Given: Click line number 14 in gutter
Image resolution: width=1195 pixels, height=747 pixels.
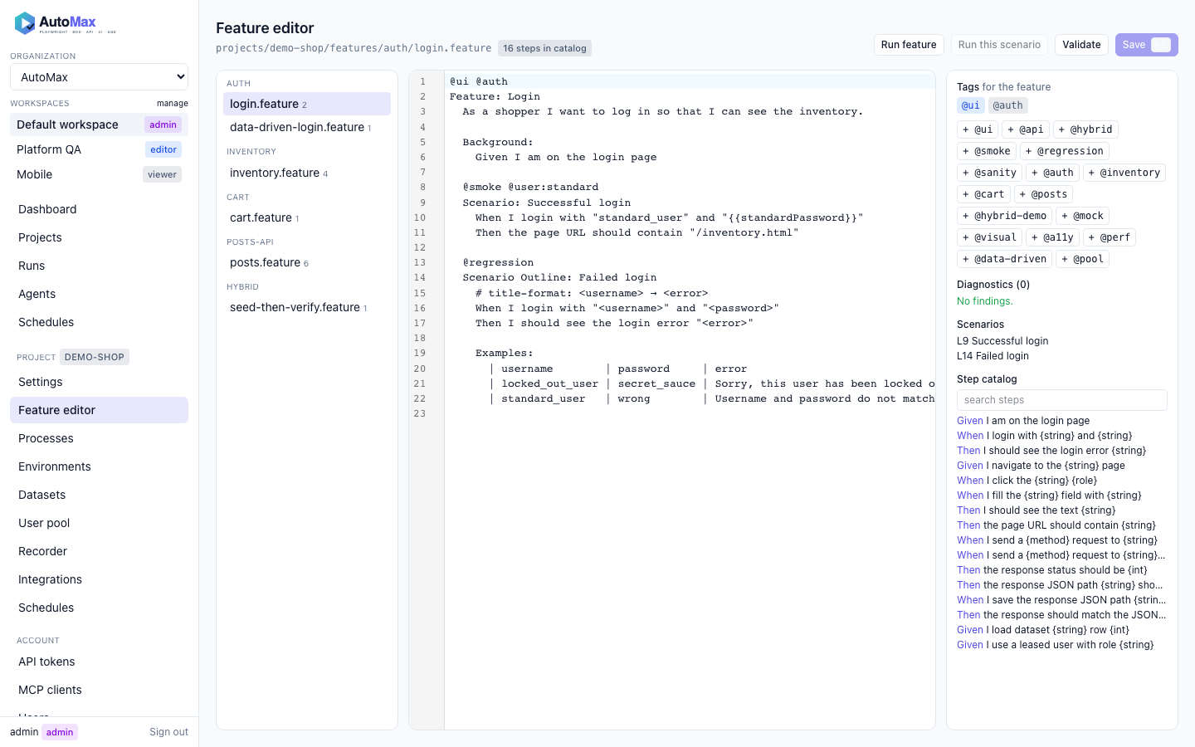Looking at the screenshot, I should click(x=420, y=278).
